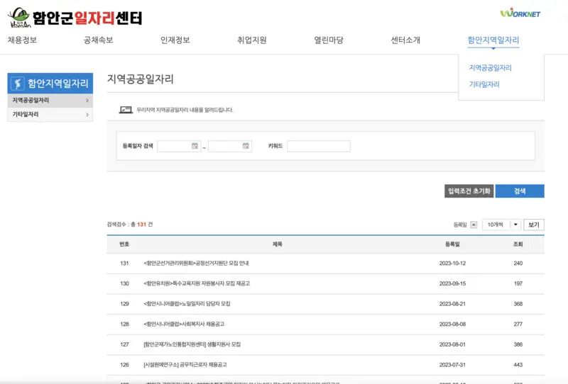Open the end date calendar picker
This screenshot has width=568, height=384.
(x=246, y=146)
